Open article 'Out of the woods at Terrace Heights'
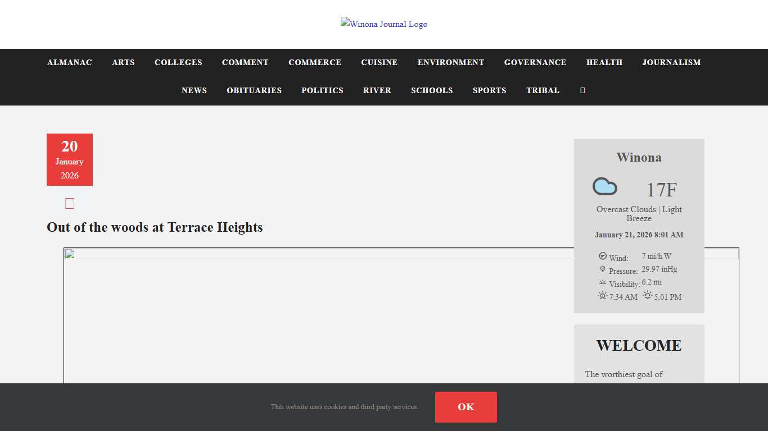 click(155, 227)
